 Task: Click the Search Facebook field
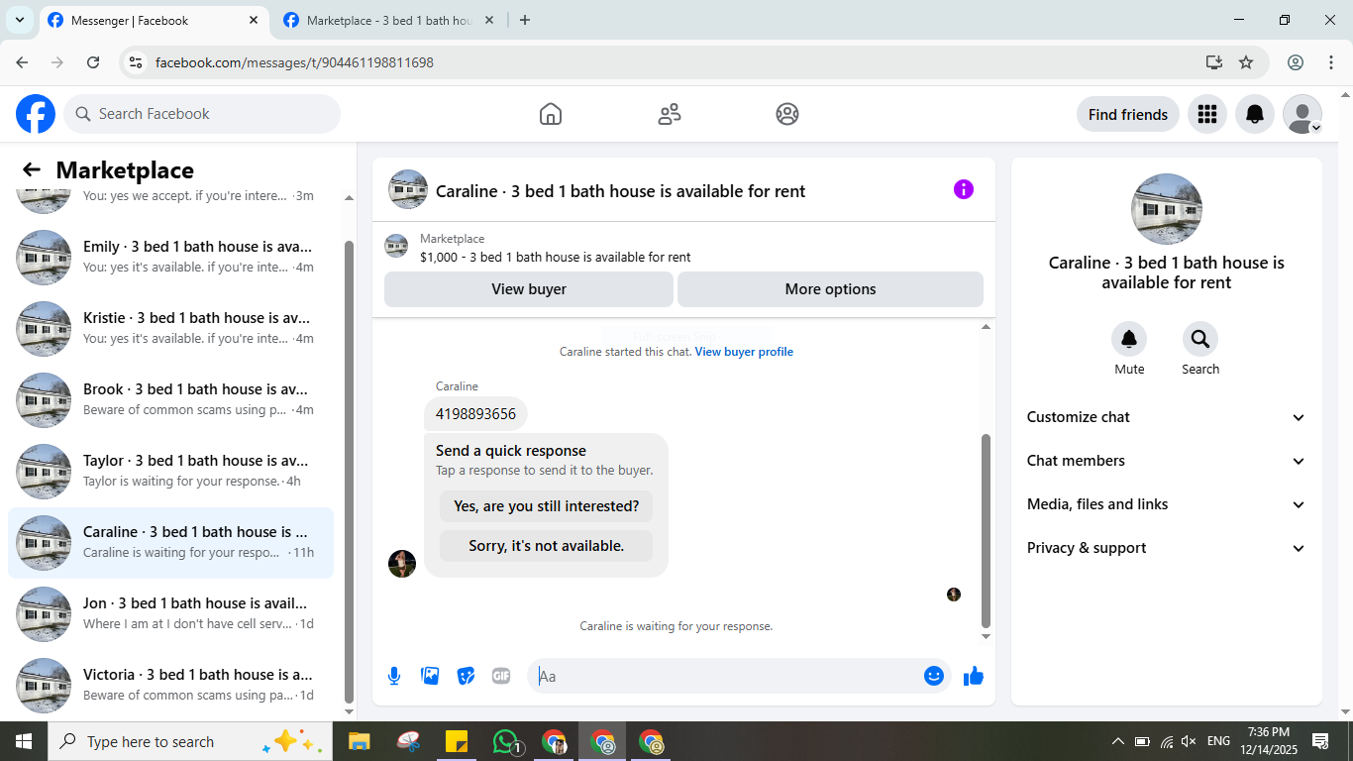coord(202,114)
